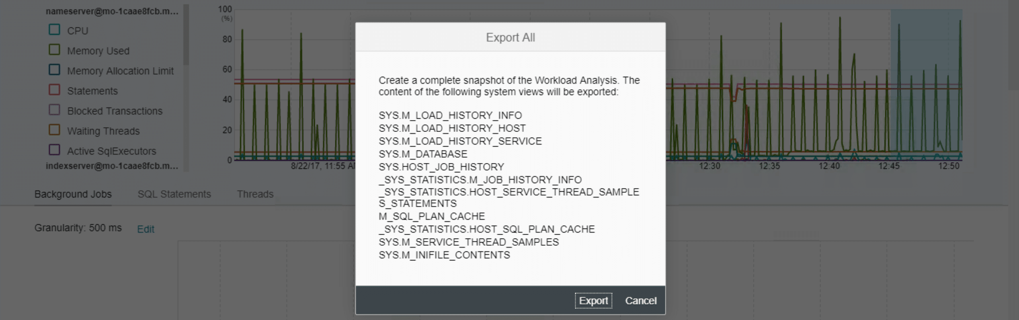1019x320 pixels.
Task: Toggle the CPU checkbox
Action: pos(55,30)
